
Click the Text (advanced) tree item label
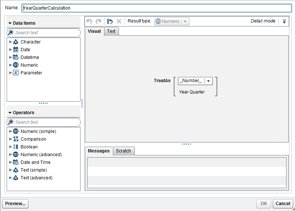pos(37,177)
